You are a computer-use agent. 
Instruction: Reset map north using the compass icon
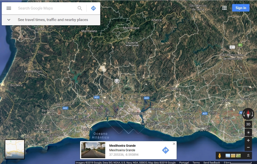[x=248, y=114]
